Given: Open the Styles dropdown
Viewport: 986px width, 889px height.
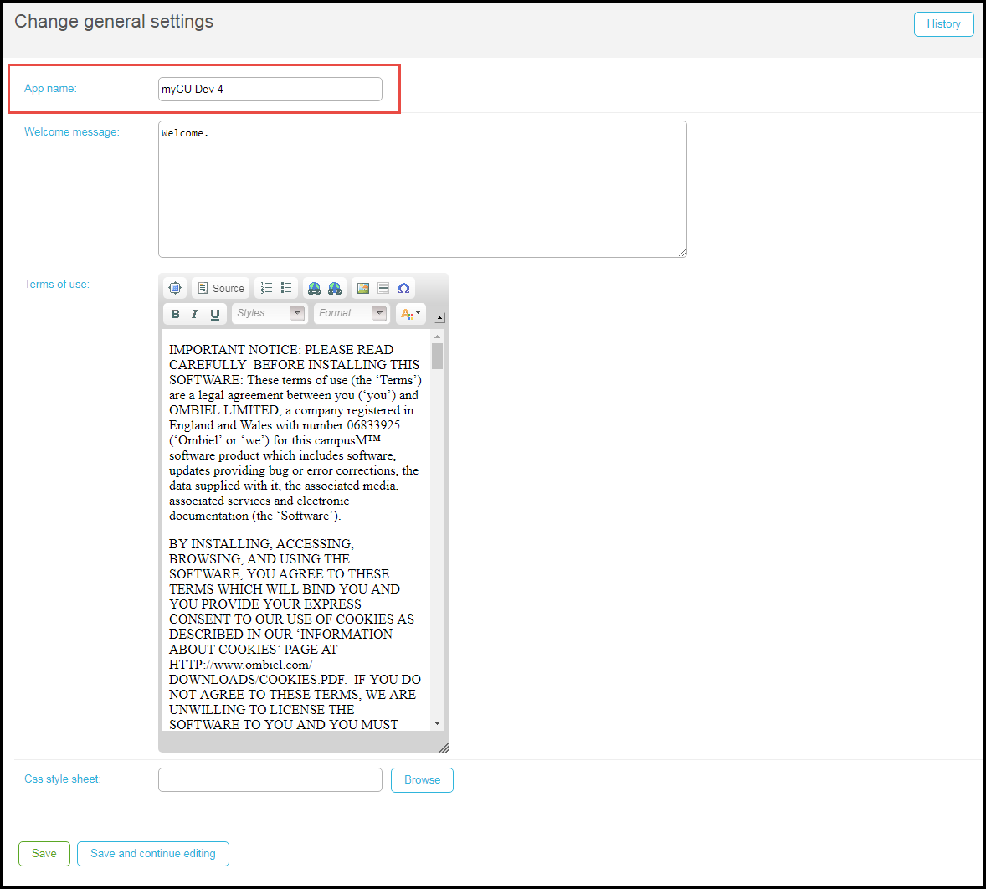Looking at the screenshot, I should [270, 313].
